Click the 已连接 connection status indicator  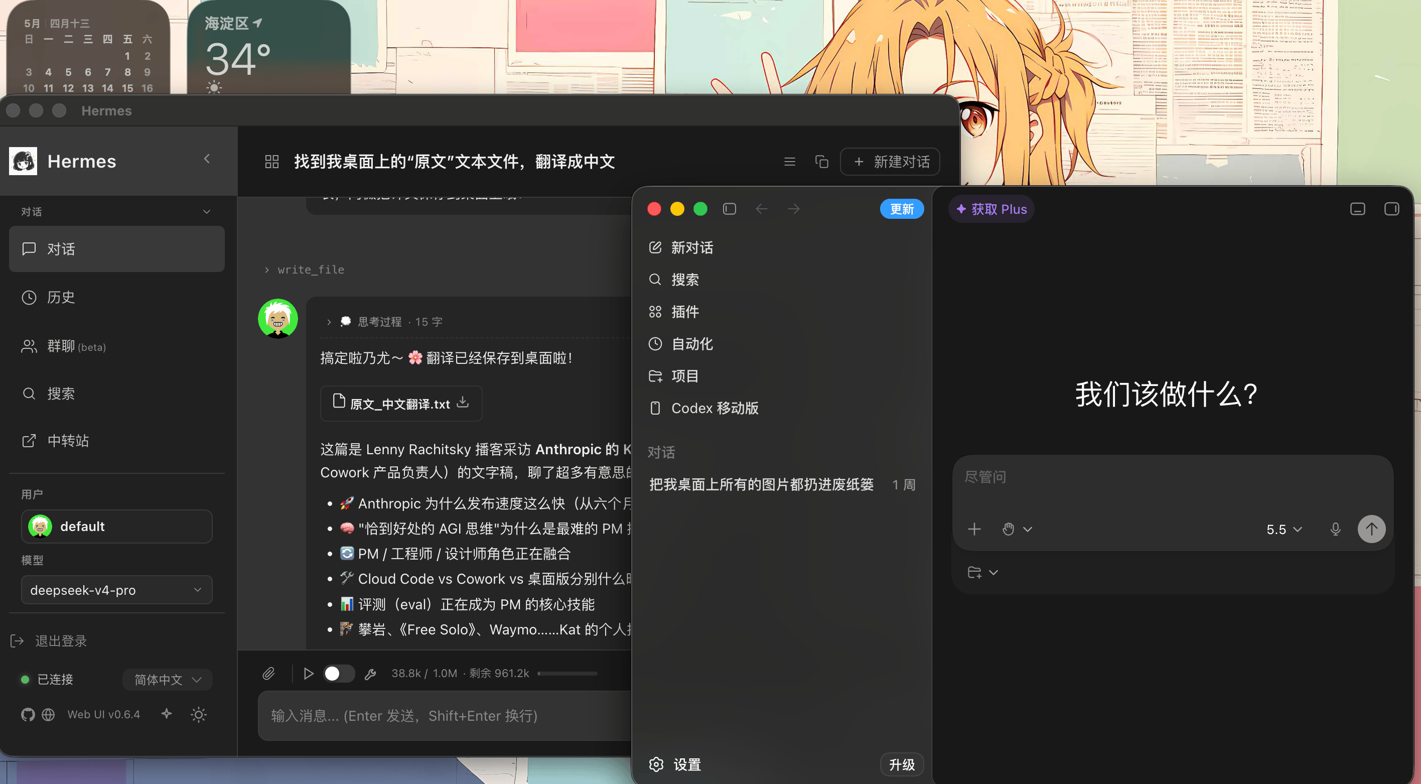(x=47, y=679)
